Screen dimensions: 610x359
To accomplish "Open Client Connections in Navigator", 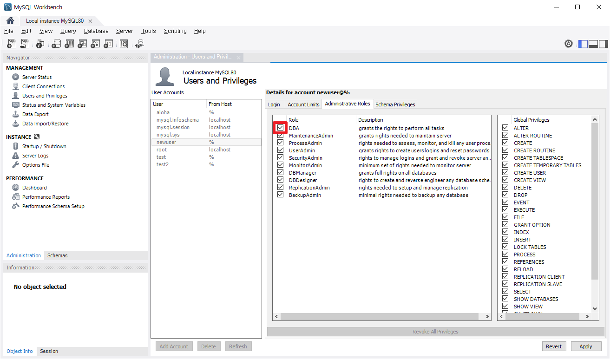I will (43, 86).
